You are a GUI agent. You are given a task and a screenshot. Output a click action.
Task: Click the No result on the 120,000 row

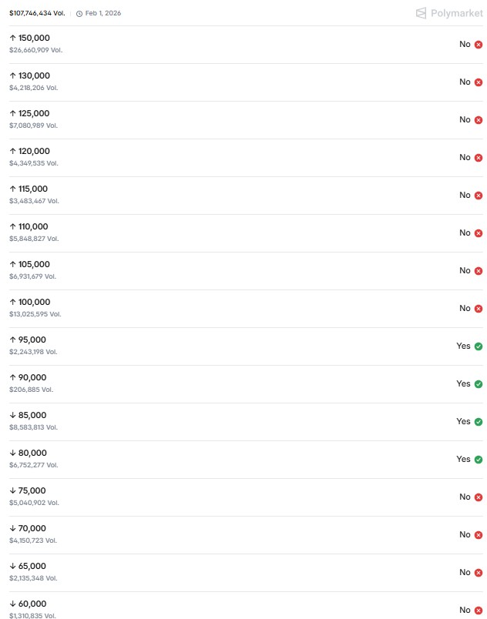[465, 157]
